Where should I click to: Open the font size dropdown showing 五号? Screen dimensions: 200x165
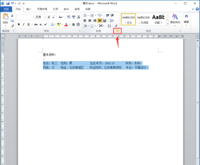pyautogui.click(x=41, y=17)
